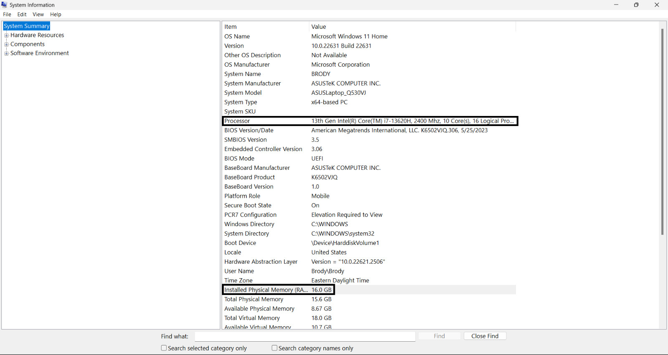This screenshot has width=668, height=355.
Task: Open the Help menu
Action: 56,14
